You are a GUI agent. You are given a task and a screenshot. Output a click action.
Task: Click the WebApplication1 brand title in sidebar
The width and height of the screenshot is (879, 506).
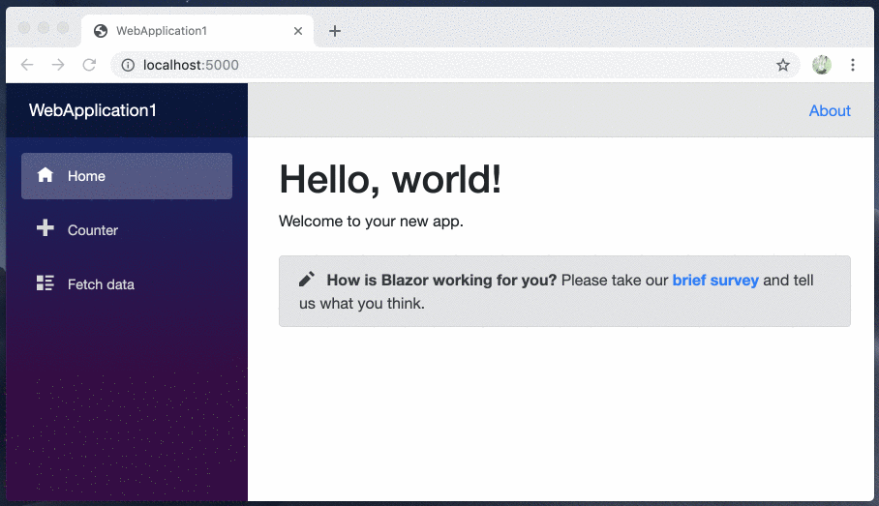point(93,110)
